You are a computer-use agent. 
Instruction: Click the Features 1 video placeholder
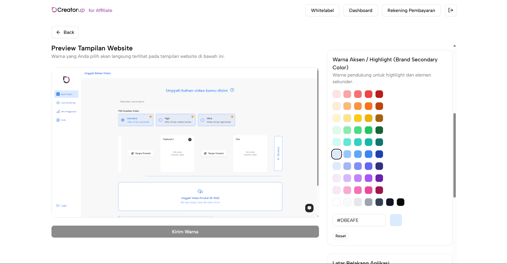177,154
